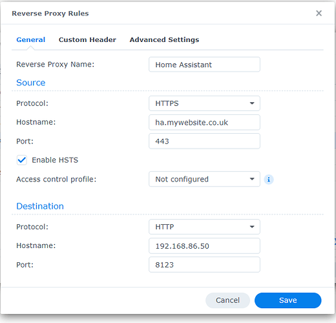Click the Destination Port field 8123
This screenshot has height=323, width=336.
pyautogui.click(x=204, y=265)
